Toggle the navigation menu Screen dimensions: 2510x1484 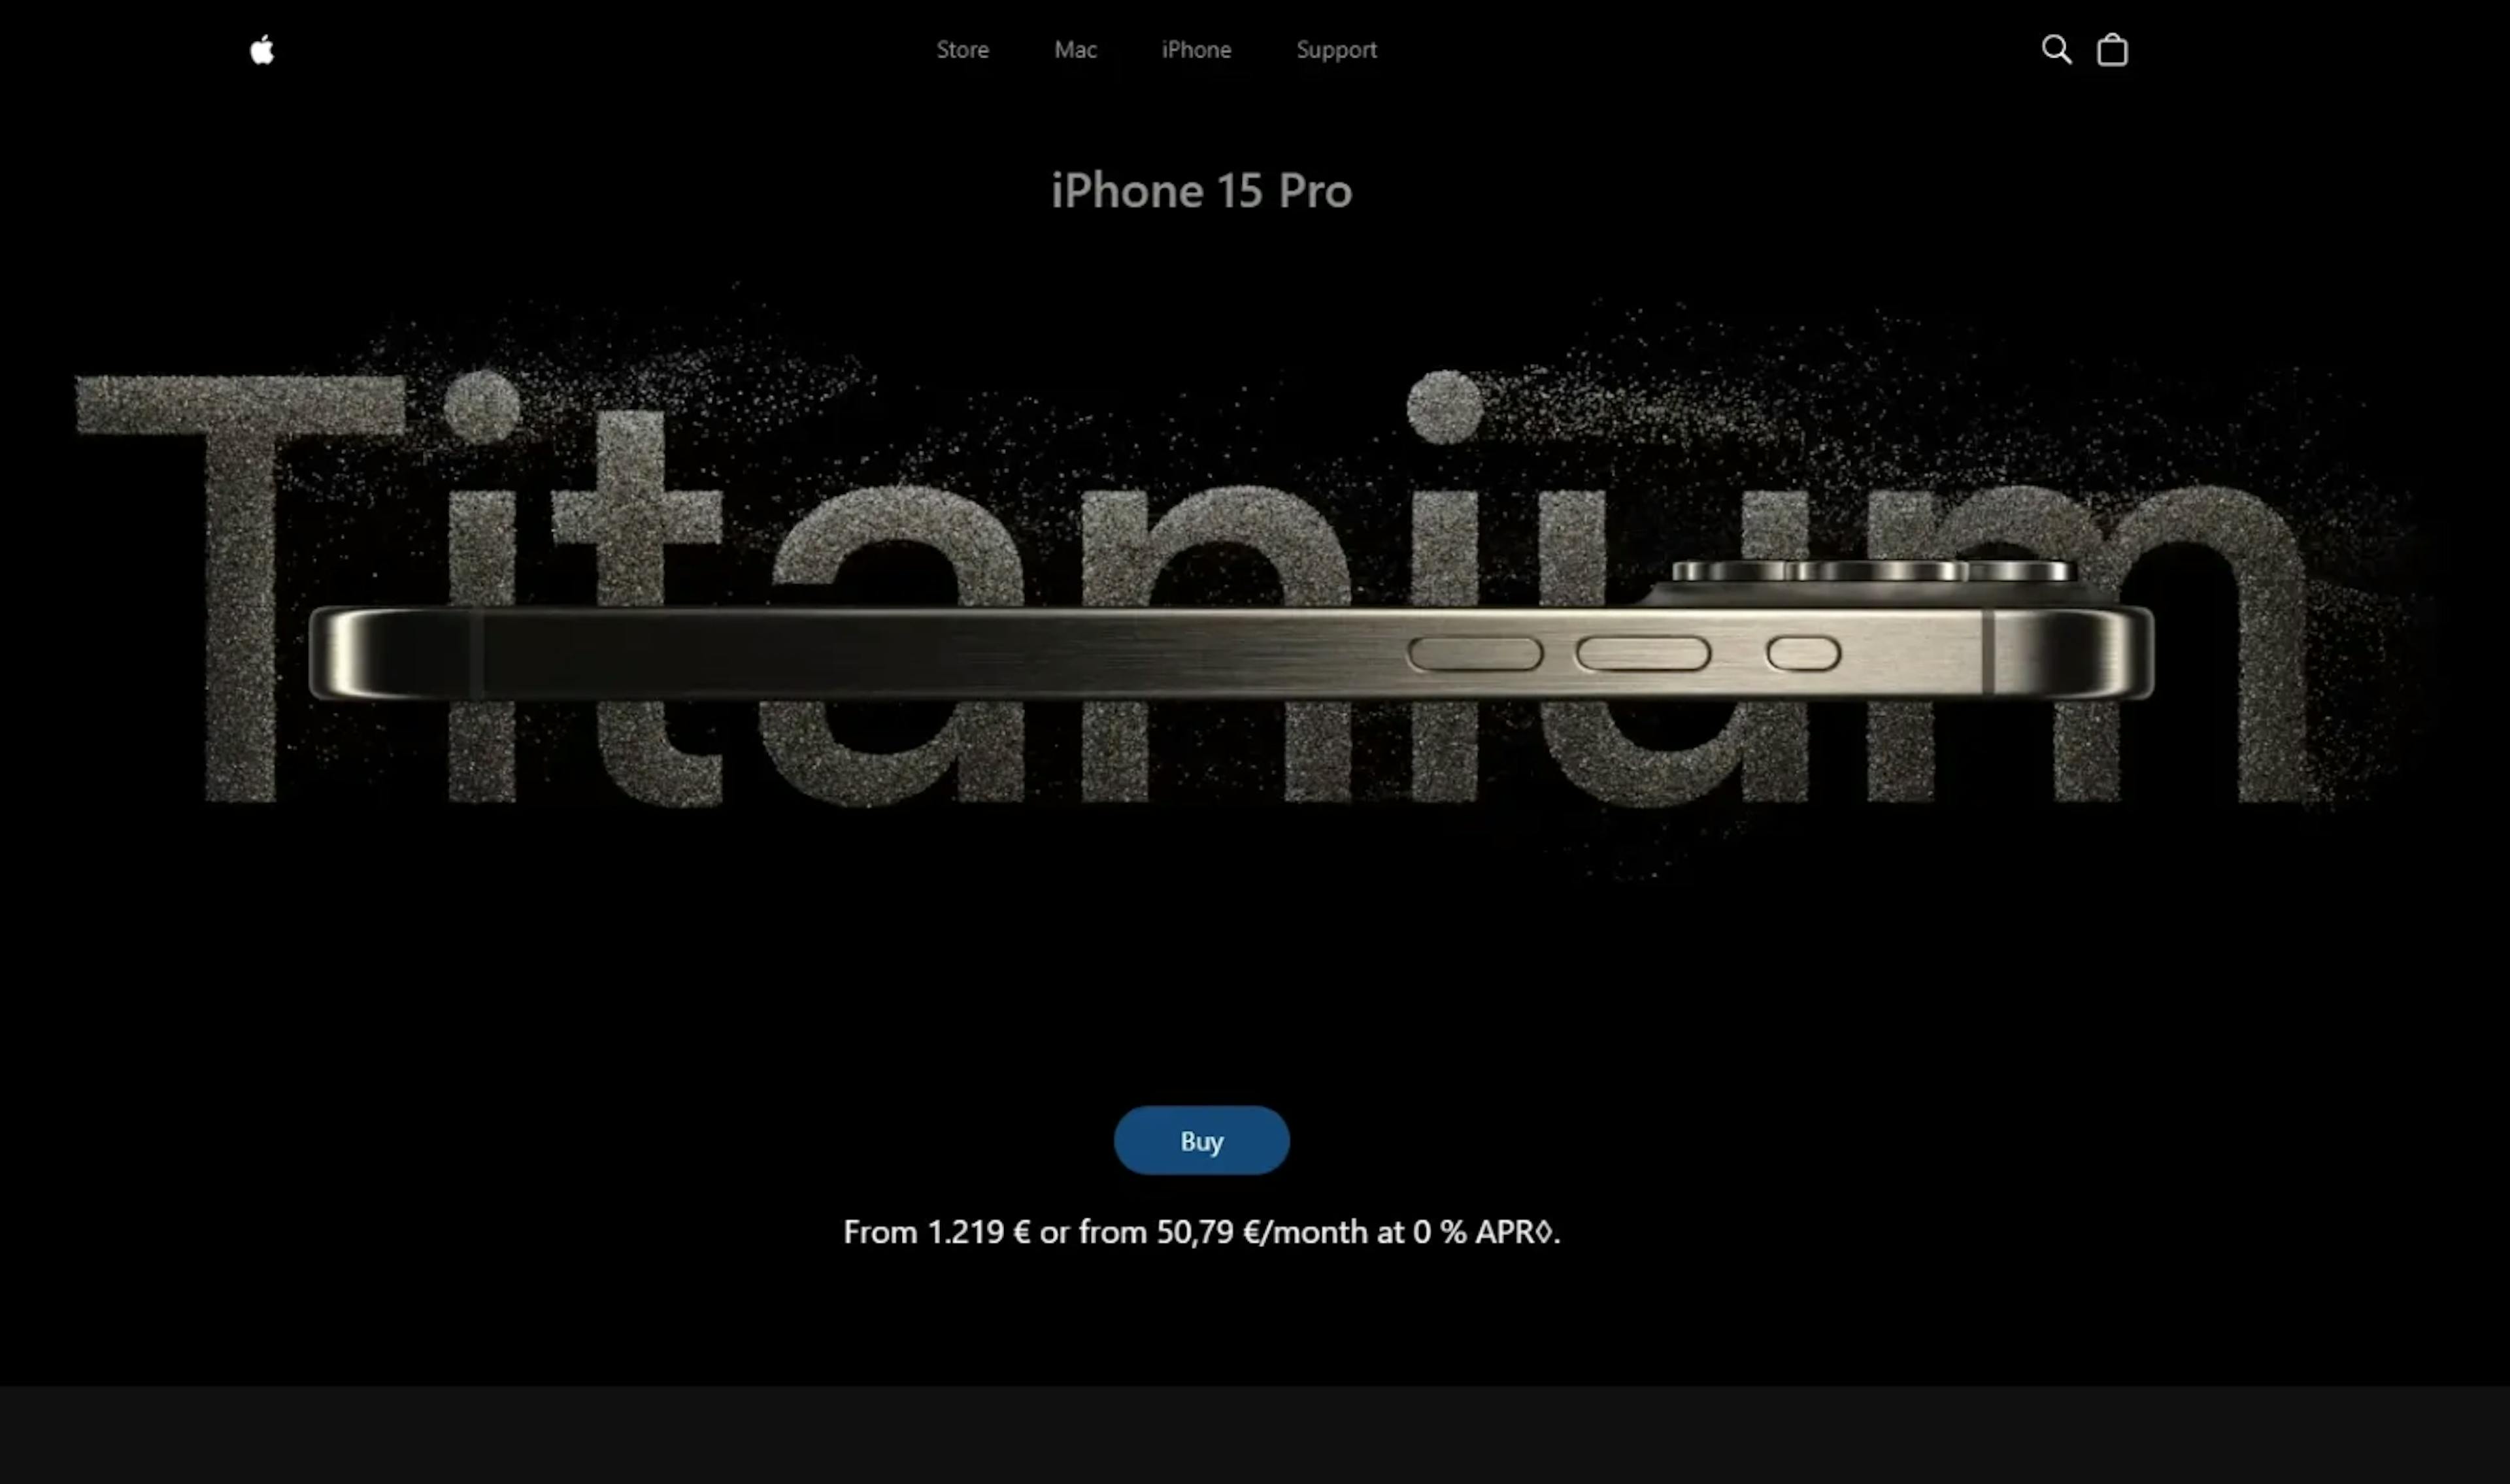261,48
